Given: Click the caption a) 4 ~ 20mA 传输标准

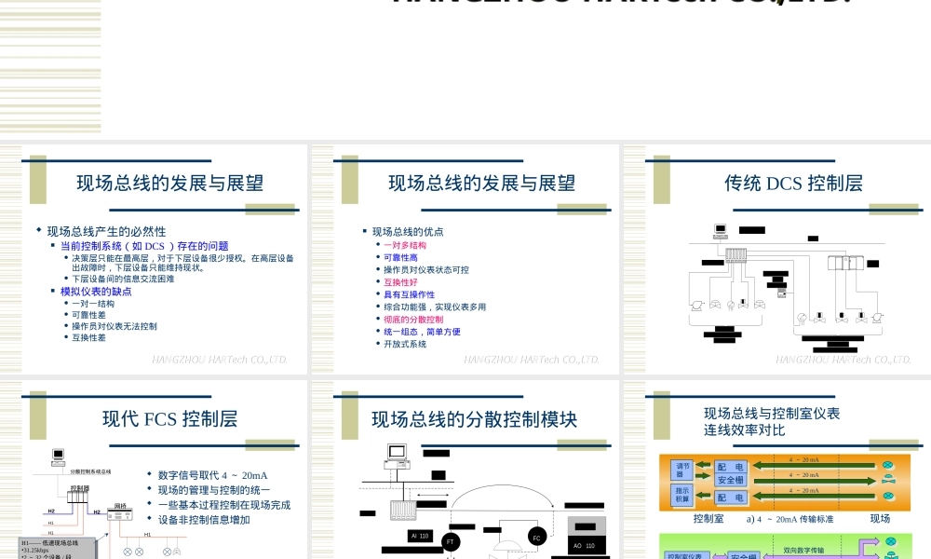Looking at the screenshot, I should 789,519.
